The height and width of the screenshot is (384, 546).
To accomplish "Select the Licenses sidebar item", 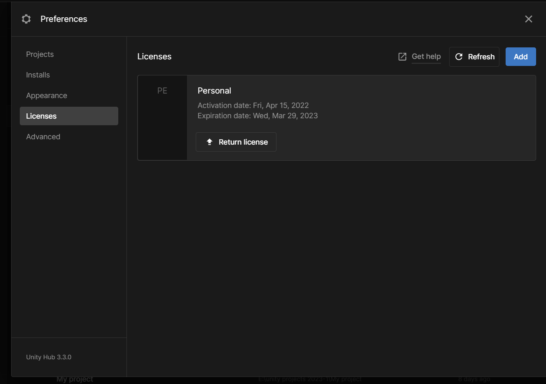I will click(x=69, y=116).
